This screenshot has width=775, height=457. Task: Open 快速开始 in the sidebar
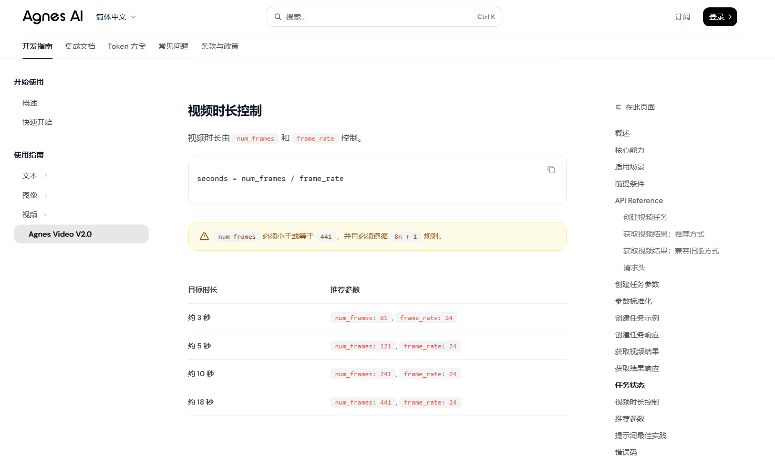tap(37, 122)
